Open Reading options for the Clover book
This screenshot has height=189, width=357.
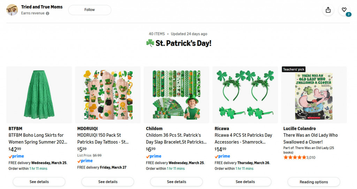pyautogui.click(x=314, y=182)
